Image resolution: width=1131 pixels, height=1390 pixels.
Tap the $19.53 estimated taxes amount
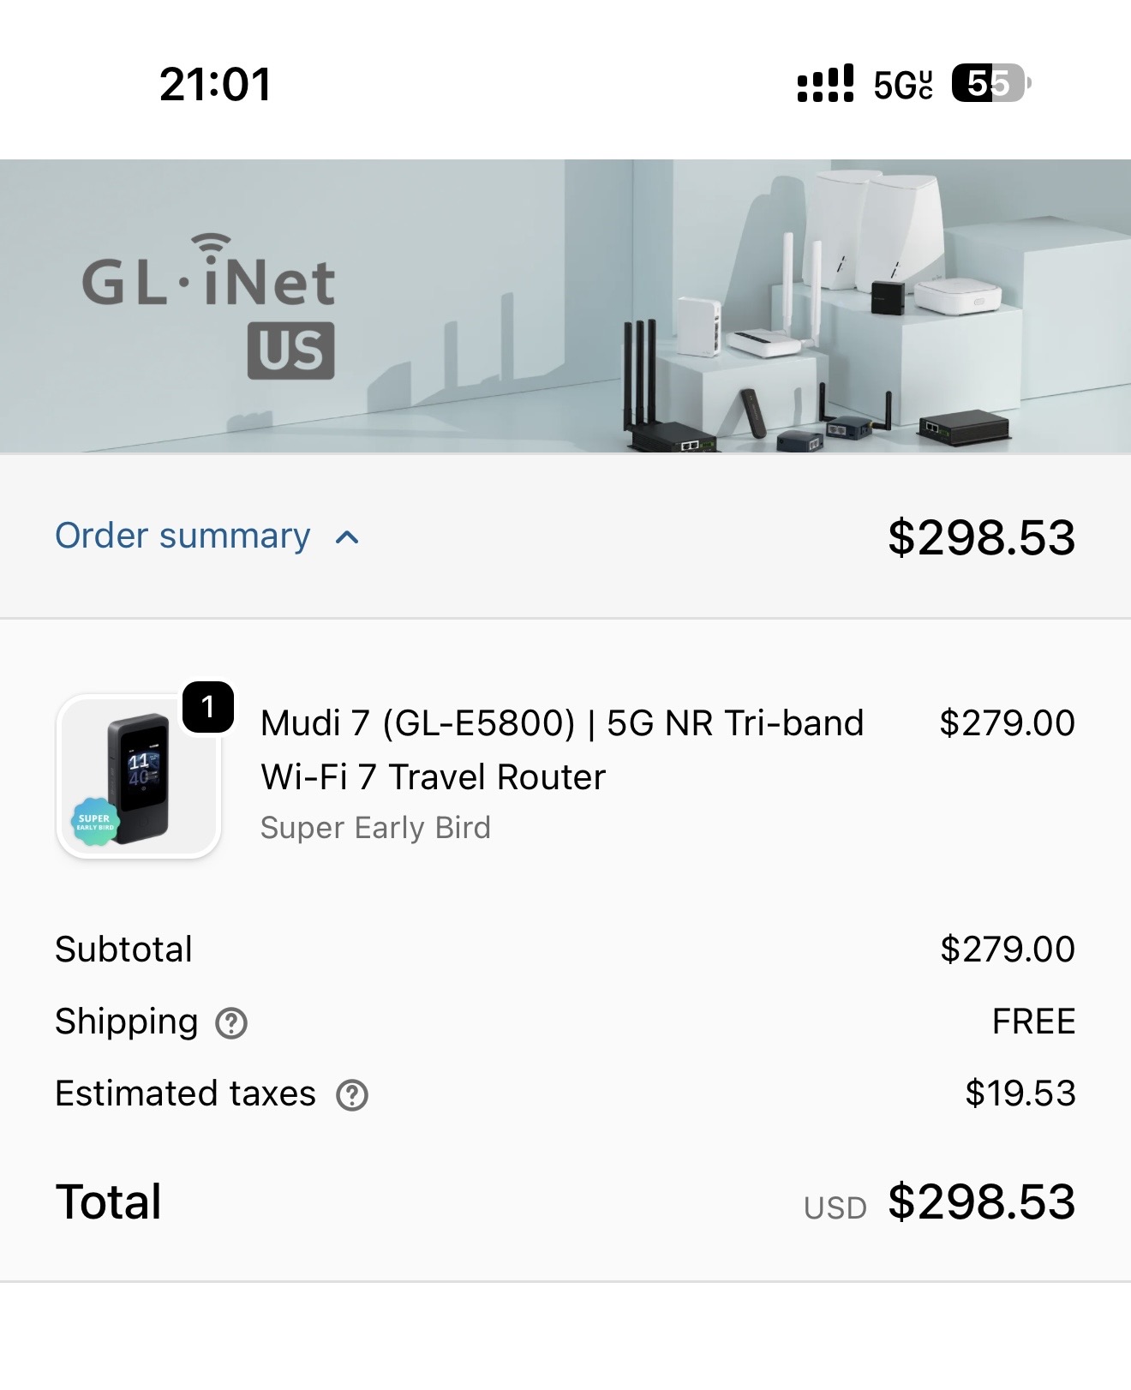point(1020,1093)
